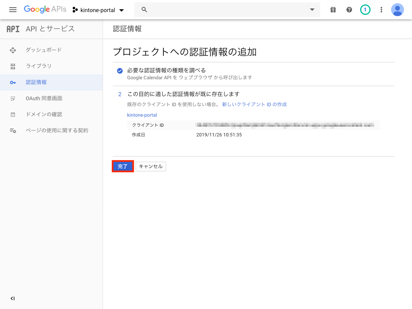The width and height of the screenshot is (412, 309).
Task: Open notifications badge showing 1
Action: click(365, 10)
